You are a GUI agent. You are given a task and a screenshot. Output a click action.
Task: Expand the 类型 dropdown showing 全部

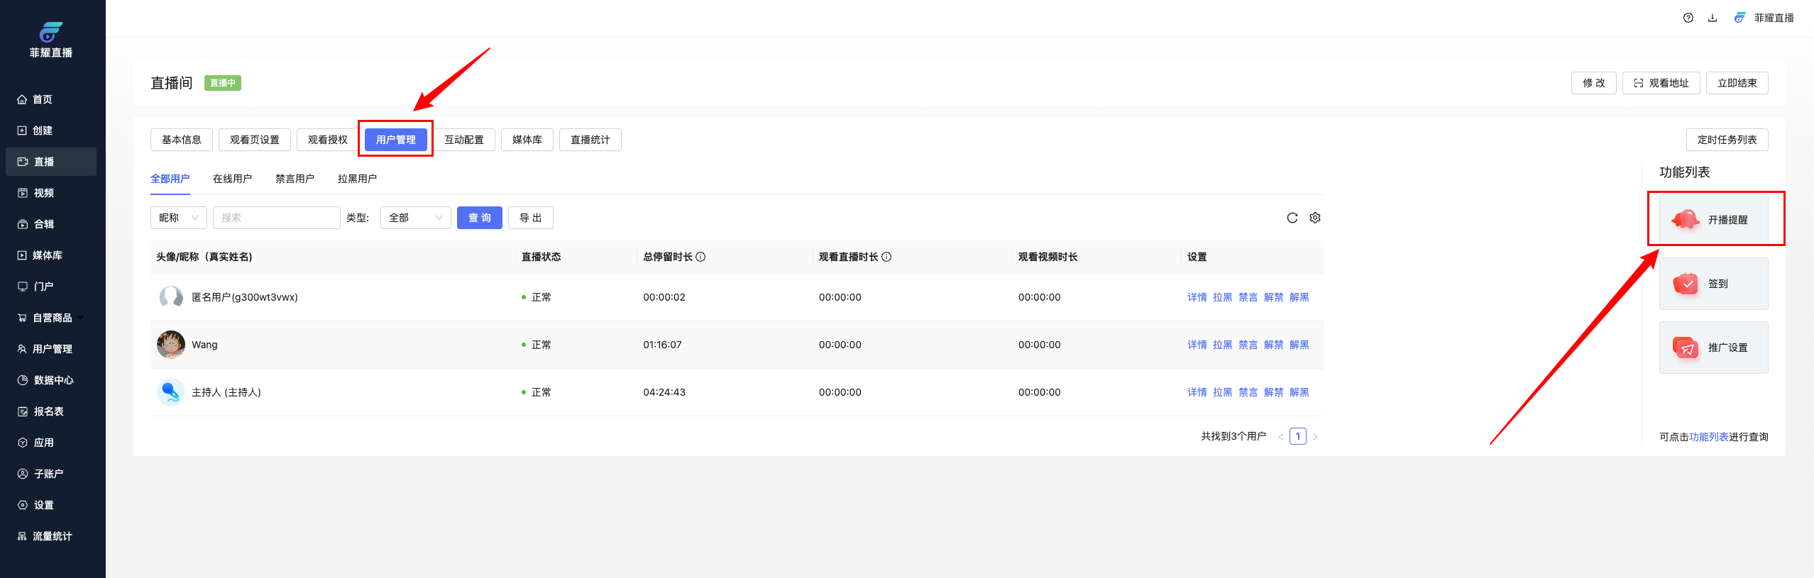415,218
